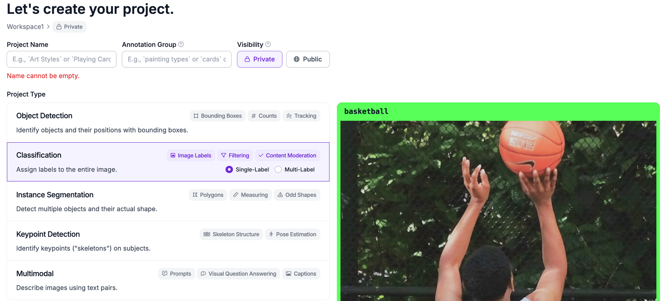This screenshot has width=661, height=301.
Task: Click the Tracking tag icon
Action: [x=289, y=116]
